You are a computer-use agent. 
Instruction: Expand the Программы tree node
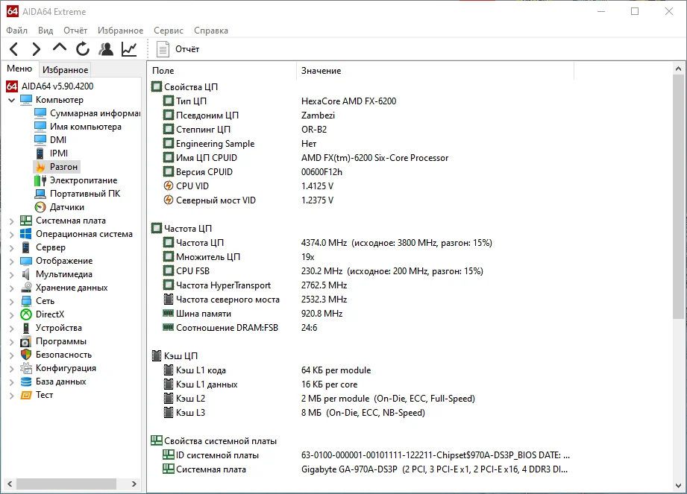[x=12, y=342]
